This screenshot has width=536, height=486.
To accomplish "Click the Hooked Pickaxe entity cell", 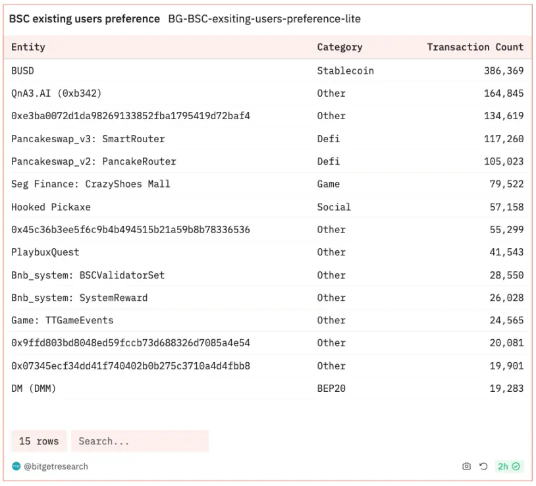I will click(x=51, y=207).
